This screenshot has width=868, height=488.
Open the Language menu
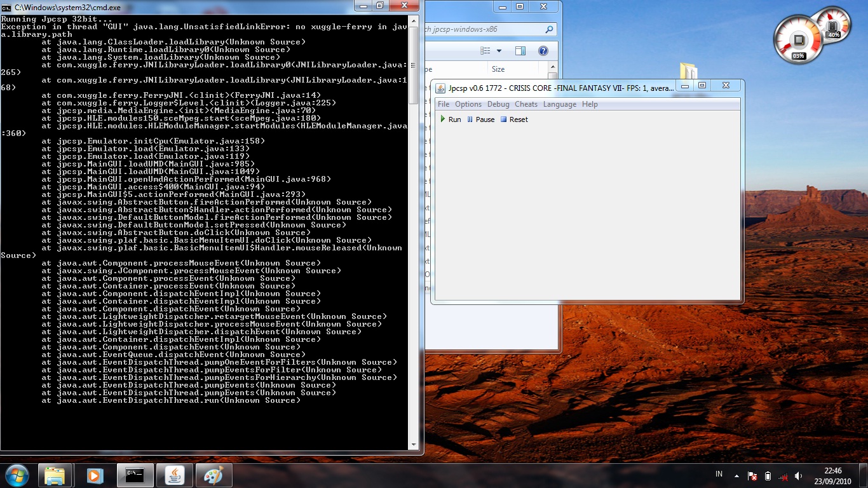(559, 104)
